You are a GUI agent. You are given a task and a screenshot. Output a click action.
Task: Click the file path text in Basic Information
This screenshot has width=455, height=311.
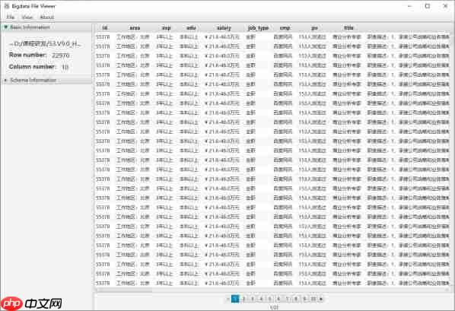point(45,44)
